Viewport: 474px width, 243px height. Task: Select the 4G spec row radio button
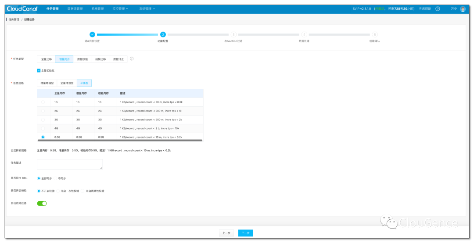[43, 128]
